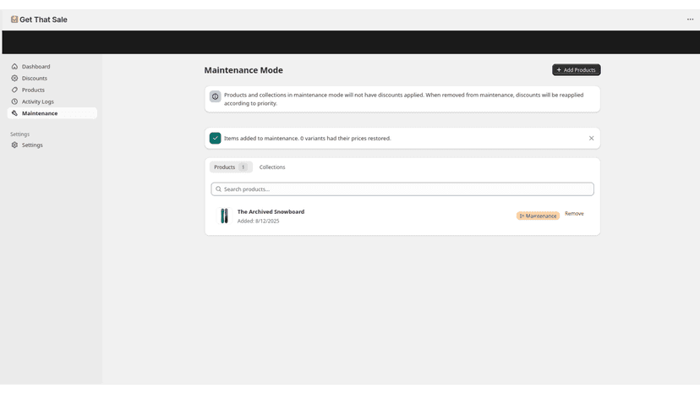The height and width of the screenshot is (394, 700).
Task: Click the Products tab count badge
Action: point(243,167)
